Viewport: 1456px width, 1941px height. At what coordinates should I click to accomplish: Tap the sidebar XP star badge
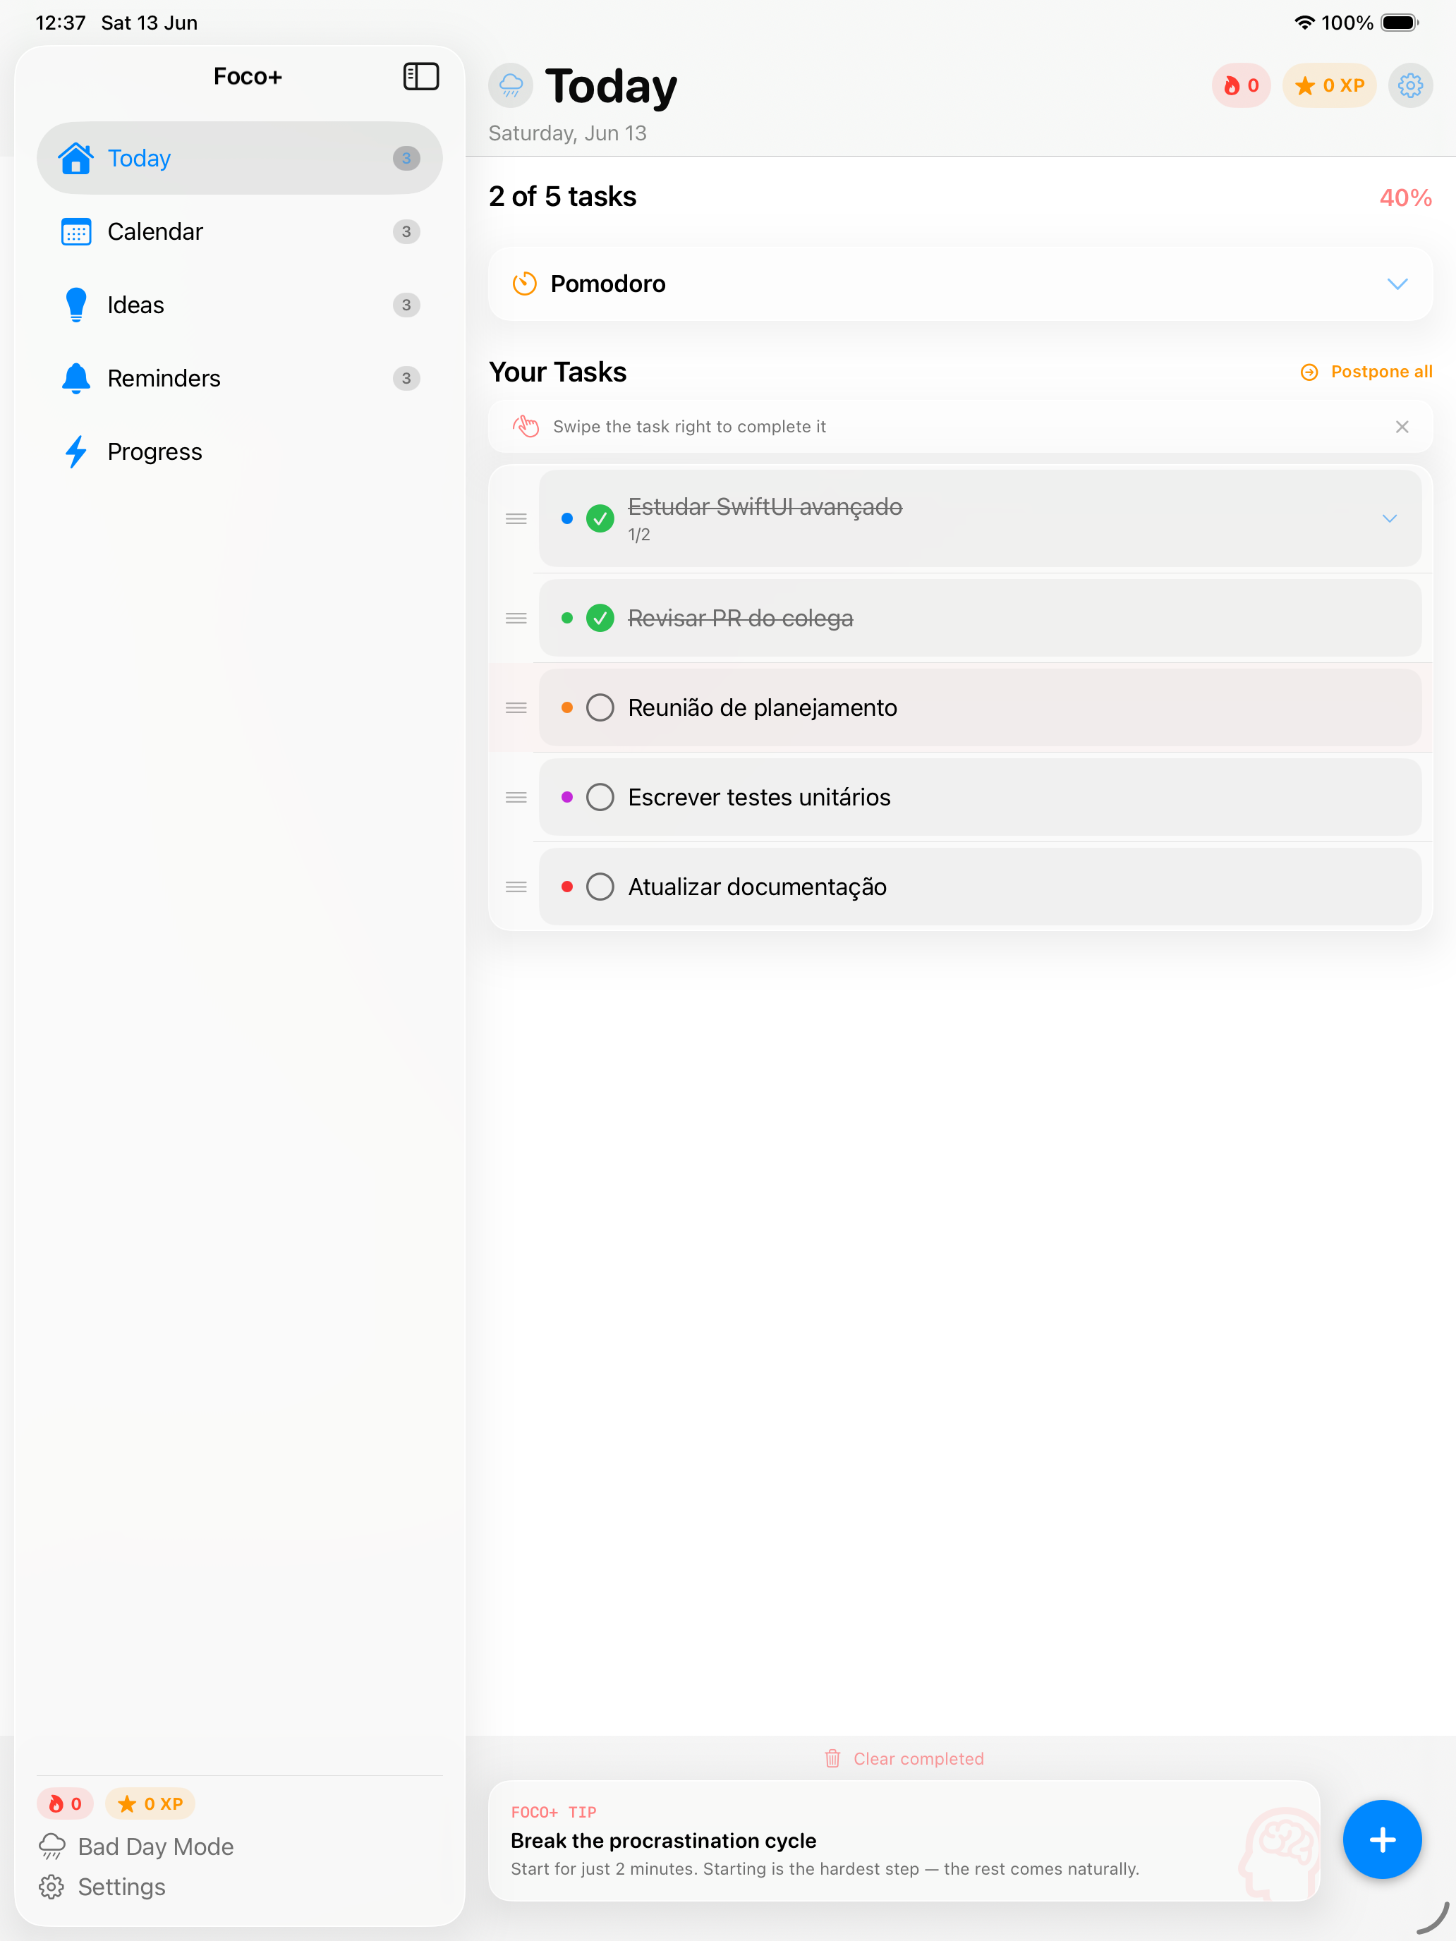tap(150, 1803)
